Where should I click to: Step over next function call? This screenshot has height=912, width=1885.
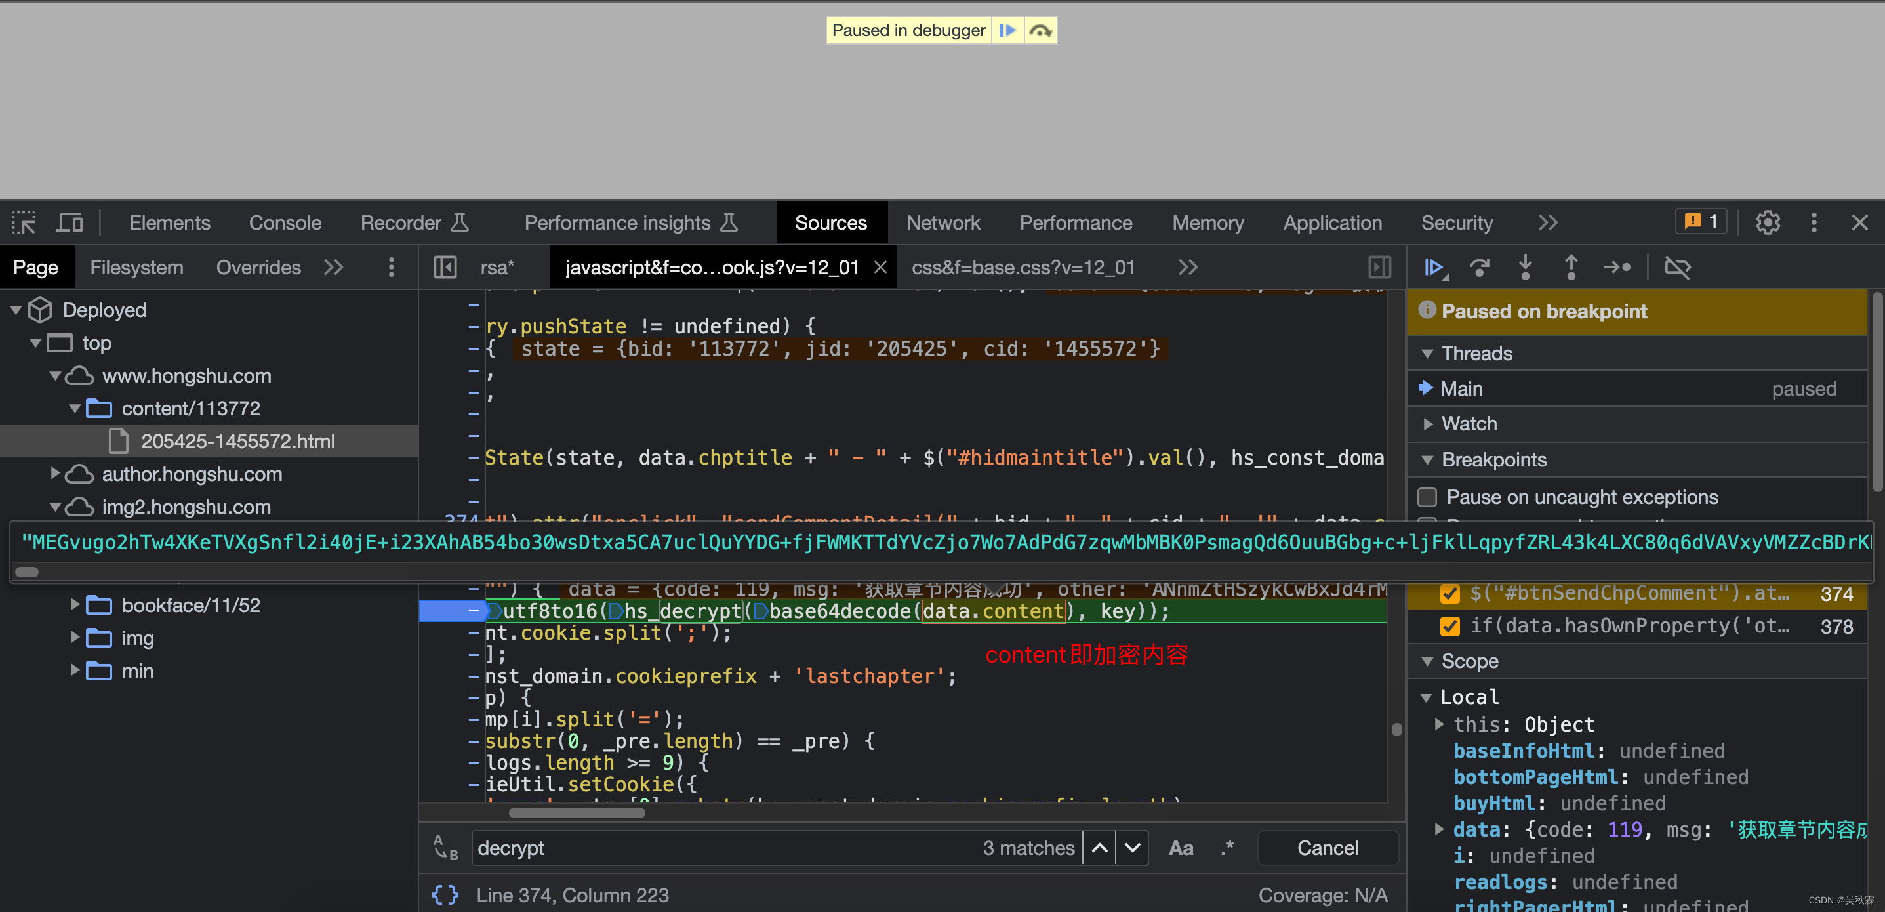(x=1480, y=267)
